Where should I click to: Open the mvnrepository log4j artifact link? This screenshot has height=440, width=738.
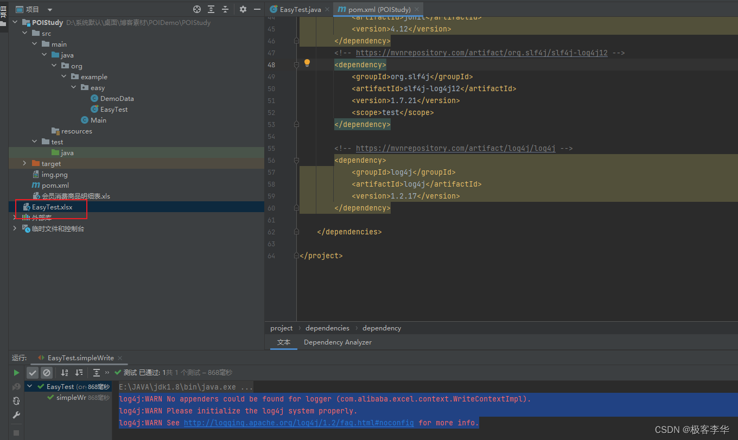click(455, 148)
